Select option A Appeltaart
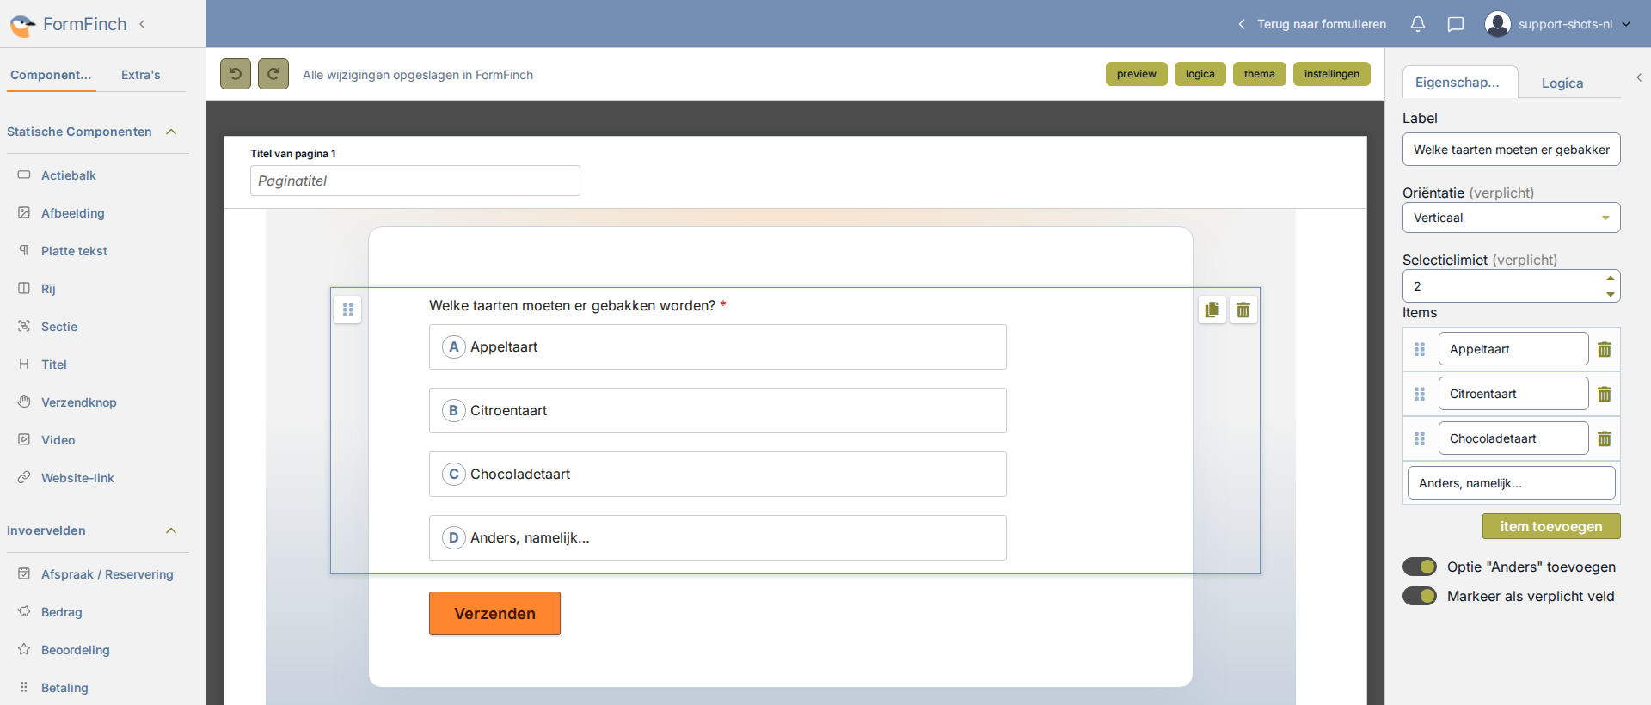The image size is (1651, 705). click(718, 346)
